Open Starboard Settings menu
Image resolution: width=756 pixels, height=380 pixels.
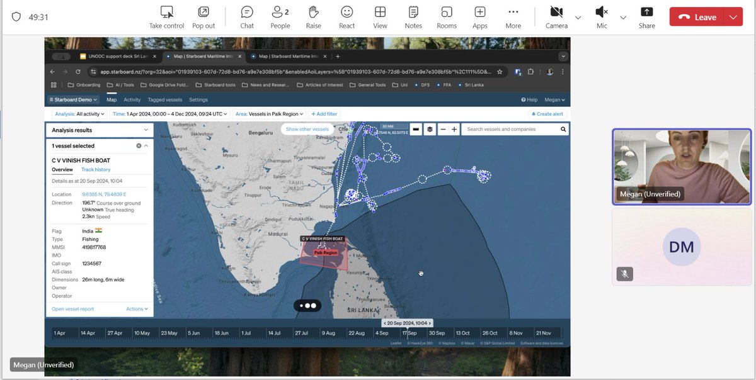coord(198,99)
